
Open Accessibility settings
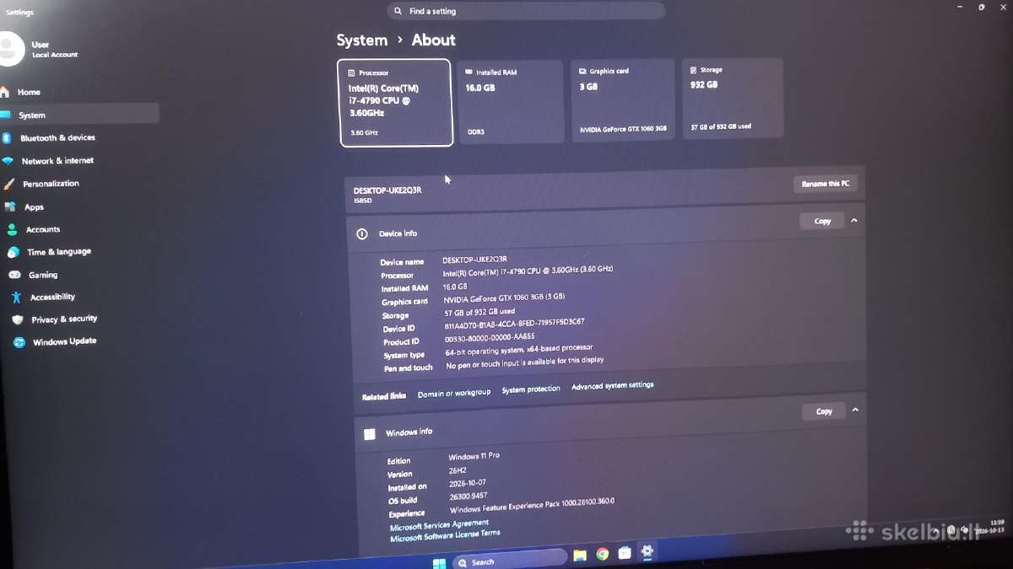(x=52, y=297)
